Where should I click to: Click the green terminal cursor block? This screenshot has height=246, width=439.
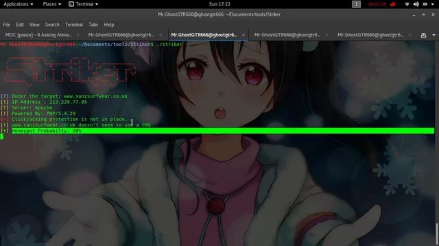(x=1, y=137)
